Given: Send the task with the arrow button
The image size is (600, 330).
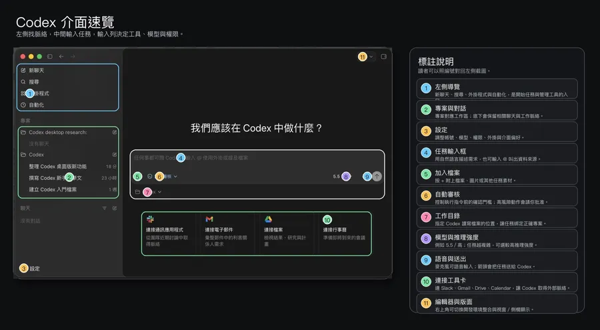Looking at the screenshot, I should 377,177.
